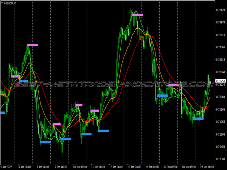
Task: Click the pink marker just above 0.71905 on 10 Jan
Action: tap(79, 105)
